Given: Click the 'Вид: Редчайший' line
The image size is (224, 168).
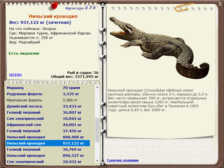Looking at the screenshot, I should coord(25,42).
